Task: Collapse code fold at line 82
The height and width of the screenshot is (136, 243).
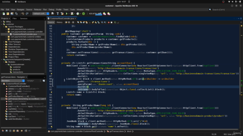Action: (x=54, y=63)
